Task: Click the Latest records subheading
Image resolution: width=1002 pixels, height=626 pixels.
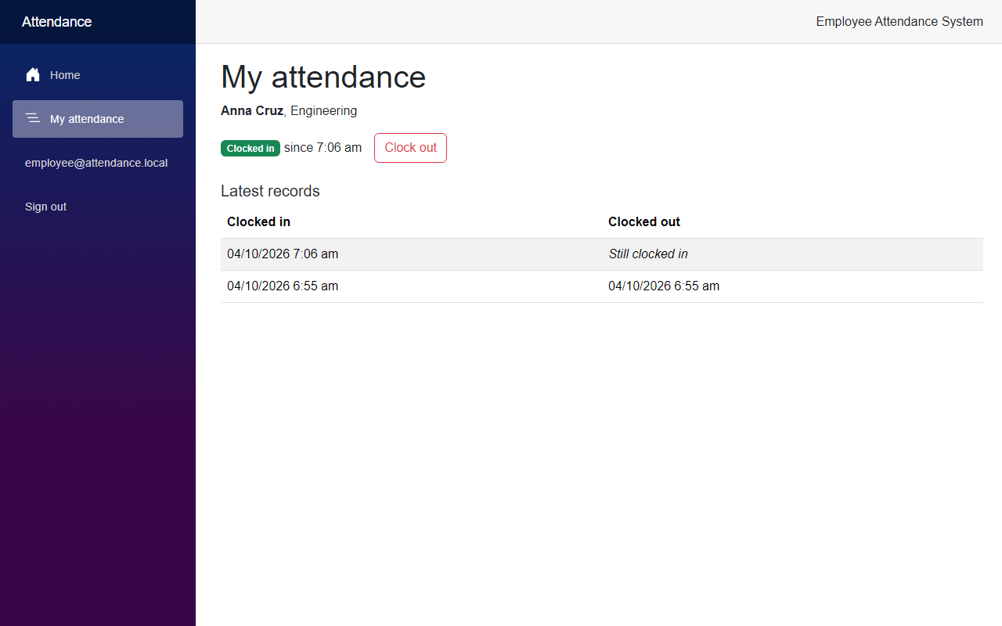Action: point(270,191)
